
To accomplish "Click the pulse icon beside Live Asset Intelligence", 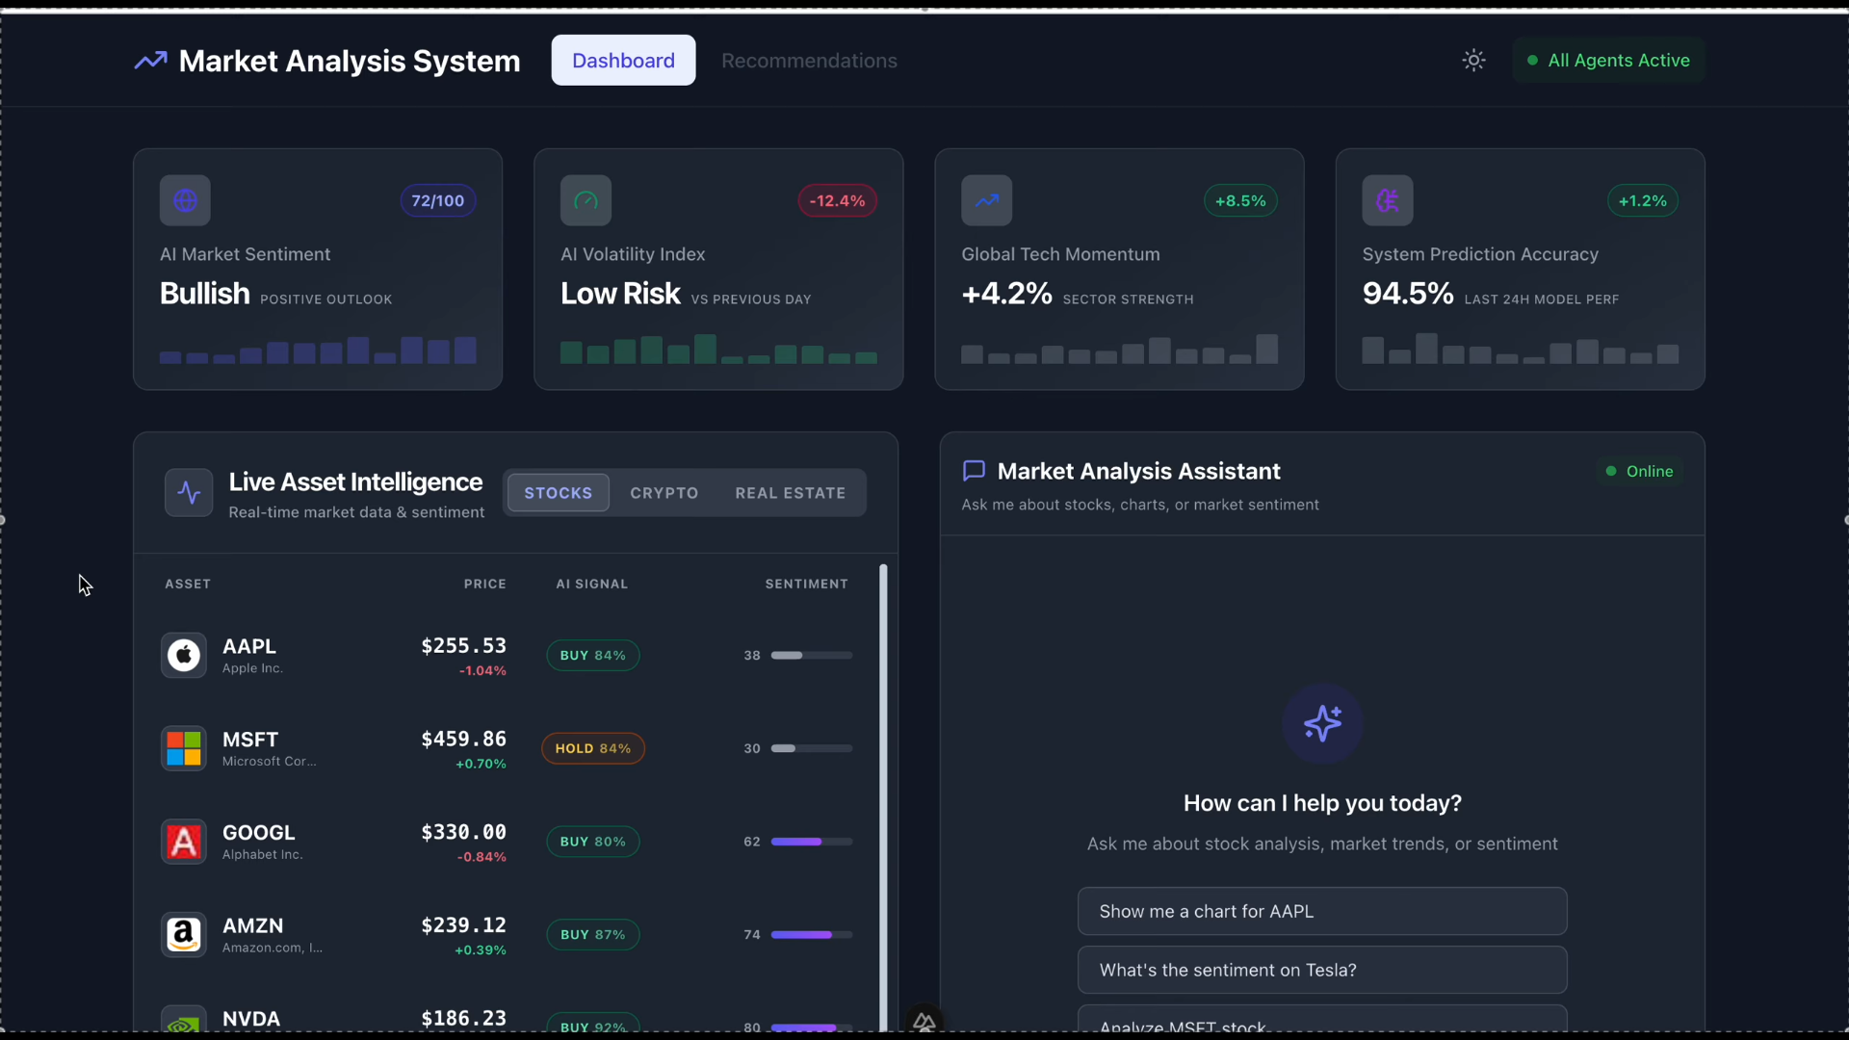I will tap(189, 493).
